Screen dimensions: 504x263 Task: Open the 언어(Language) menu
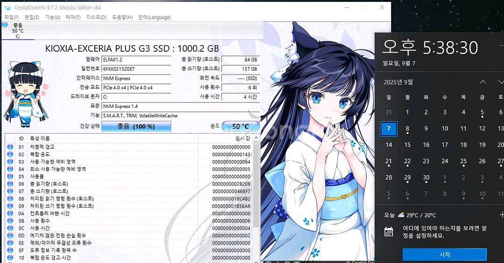[154, 17]
